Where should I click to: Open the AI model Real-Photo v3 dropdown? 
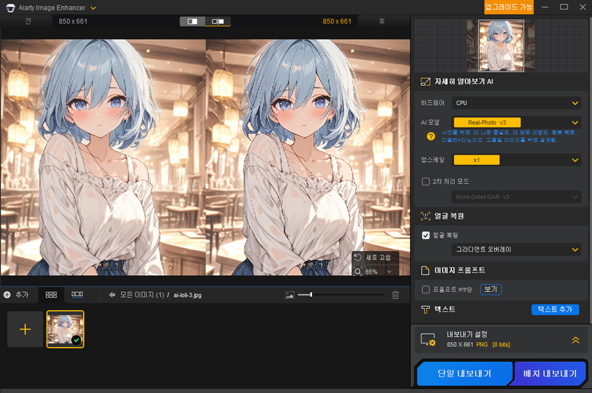pyautogui.click(x=516, y=123)
